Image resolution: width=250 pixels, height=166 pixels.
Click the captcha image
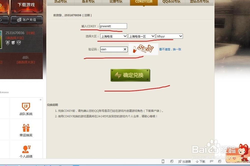point(143,49)
